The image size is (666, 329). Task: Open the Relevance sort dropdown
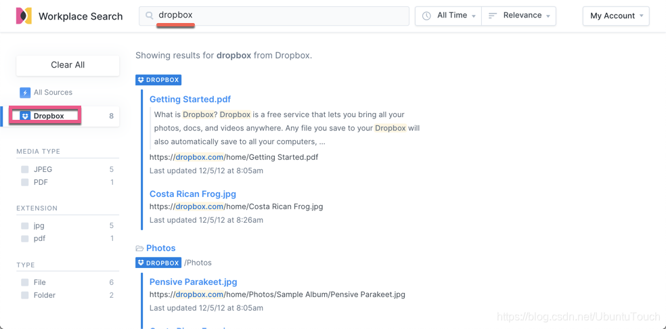pyautogui.click(x=518, y=16)
